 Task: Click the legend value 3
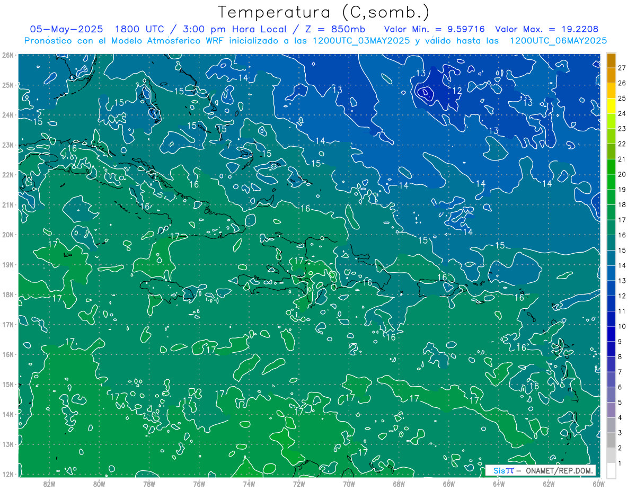click(x=620, y=433)
